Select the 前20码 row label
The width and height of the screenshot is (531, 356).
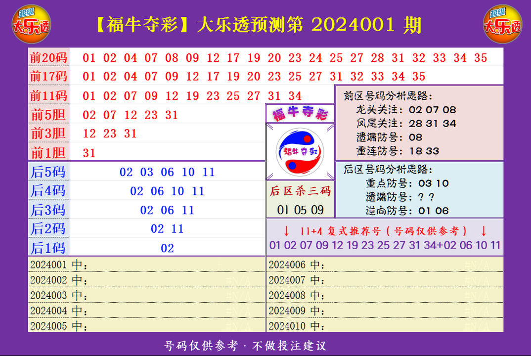(x=48, y=57)
